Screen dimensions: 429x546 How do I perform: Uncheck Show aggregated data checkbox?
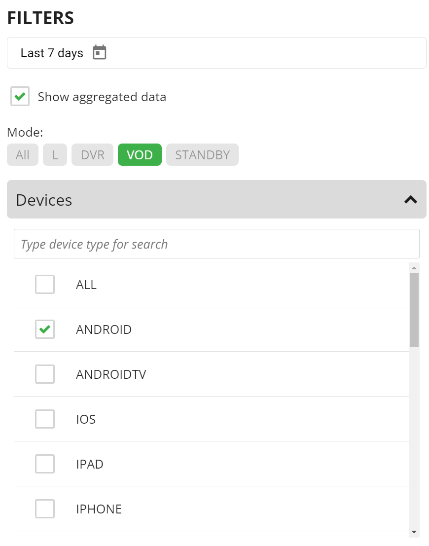pos(20,96)
